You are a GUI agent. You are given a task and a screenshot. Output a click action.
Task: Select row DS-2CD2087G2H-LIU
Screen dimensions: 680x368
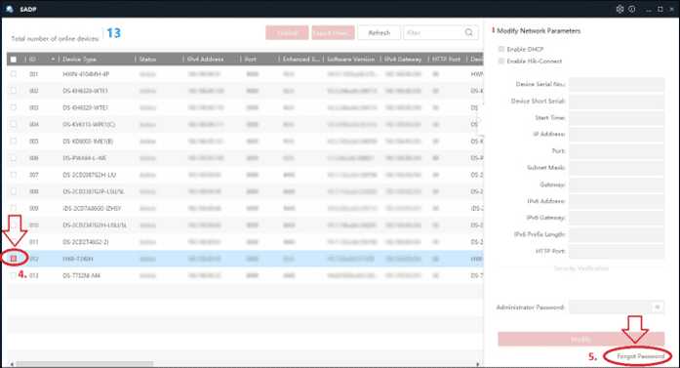pyautogui.click(x=245, y=175)
